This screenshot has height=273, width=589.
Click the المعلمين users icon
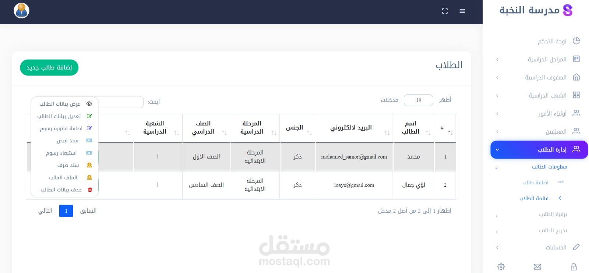[576, 131]
